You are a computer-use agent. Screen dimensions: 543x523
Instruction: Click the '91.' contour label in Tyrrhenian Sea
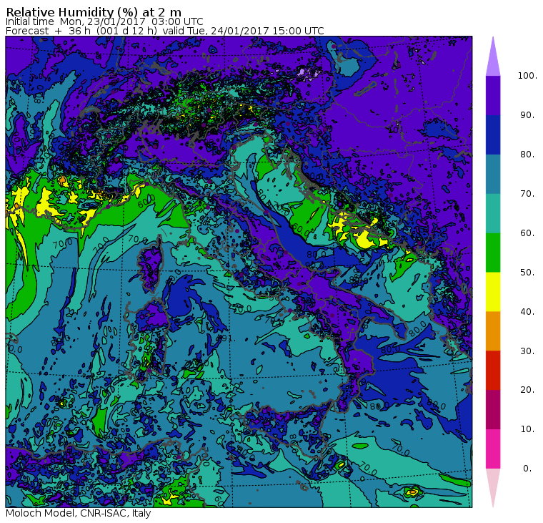[229, 338]
